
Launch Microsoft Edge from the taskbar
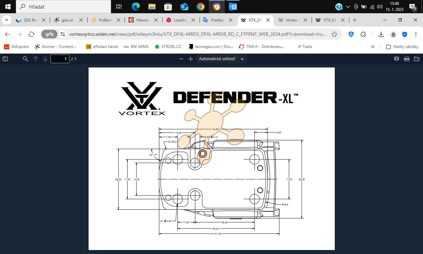(x=135, y=7)
